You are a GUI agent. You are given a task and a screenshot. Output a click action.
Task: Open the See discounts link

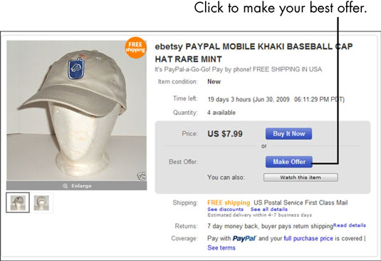pyautogui.click(x=225, y=210)
